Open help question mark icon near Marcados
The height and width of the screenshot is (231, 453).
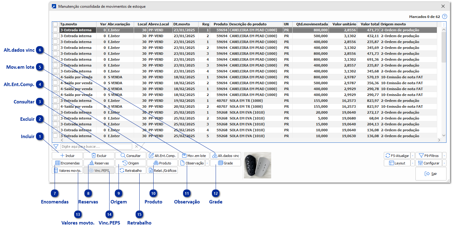click(x=445, y=17)
